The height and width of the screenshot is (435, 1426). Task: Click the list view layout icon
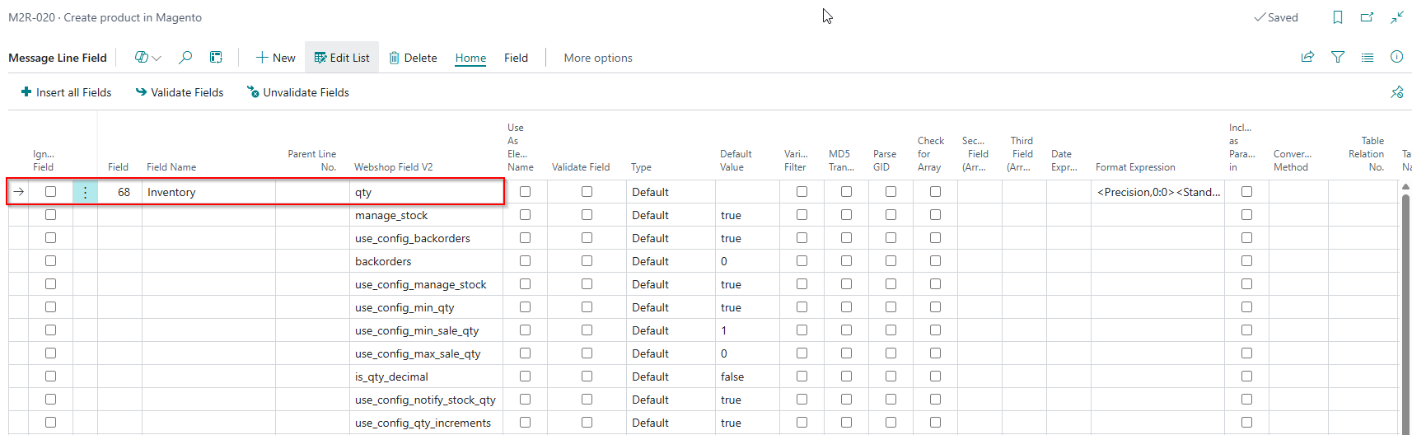click(x=1368, y=57)
